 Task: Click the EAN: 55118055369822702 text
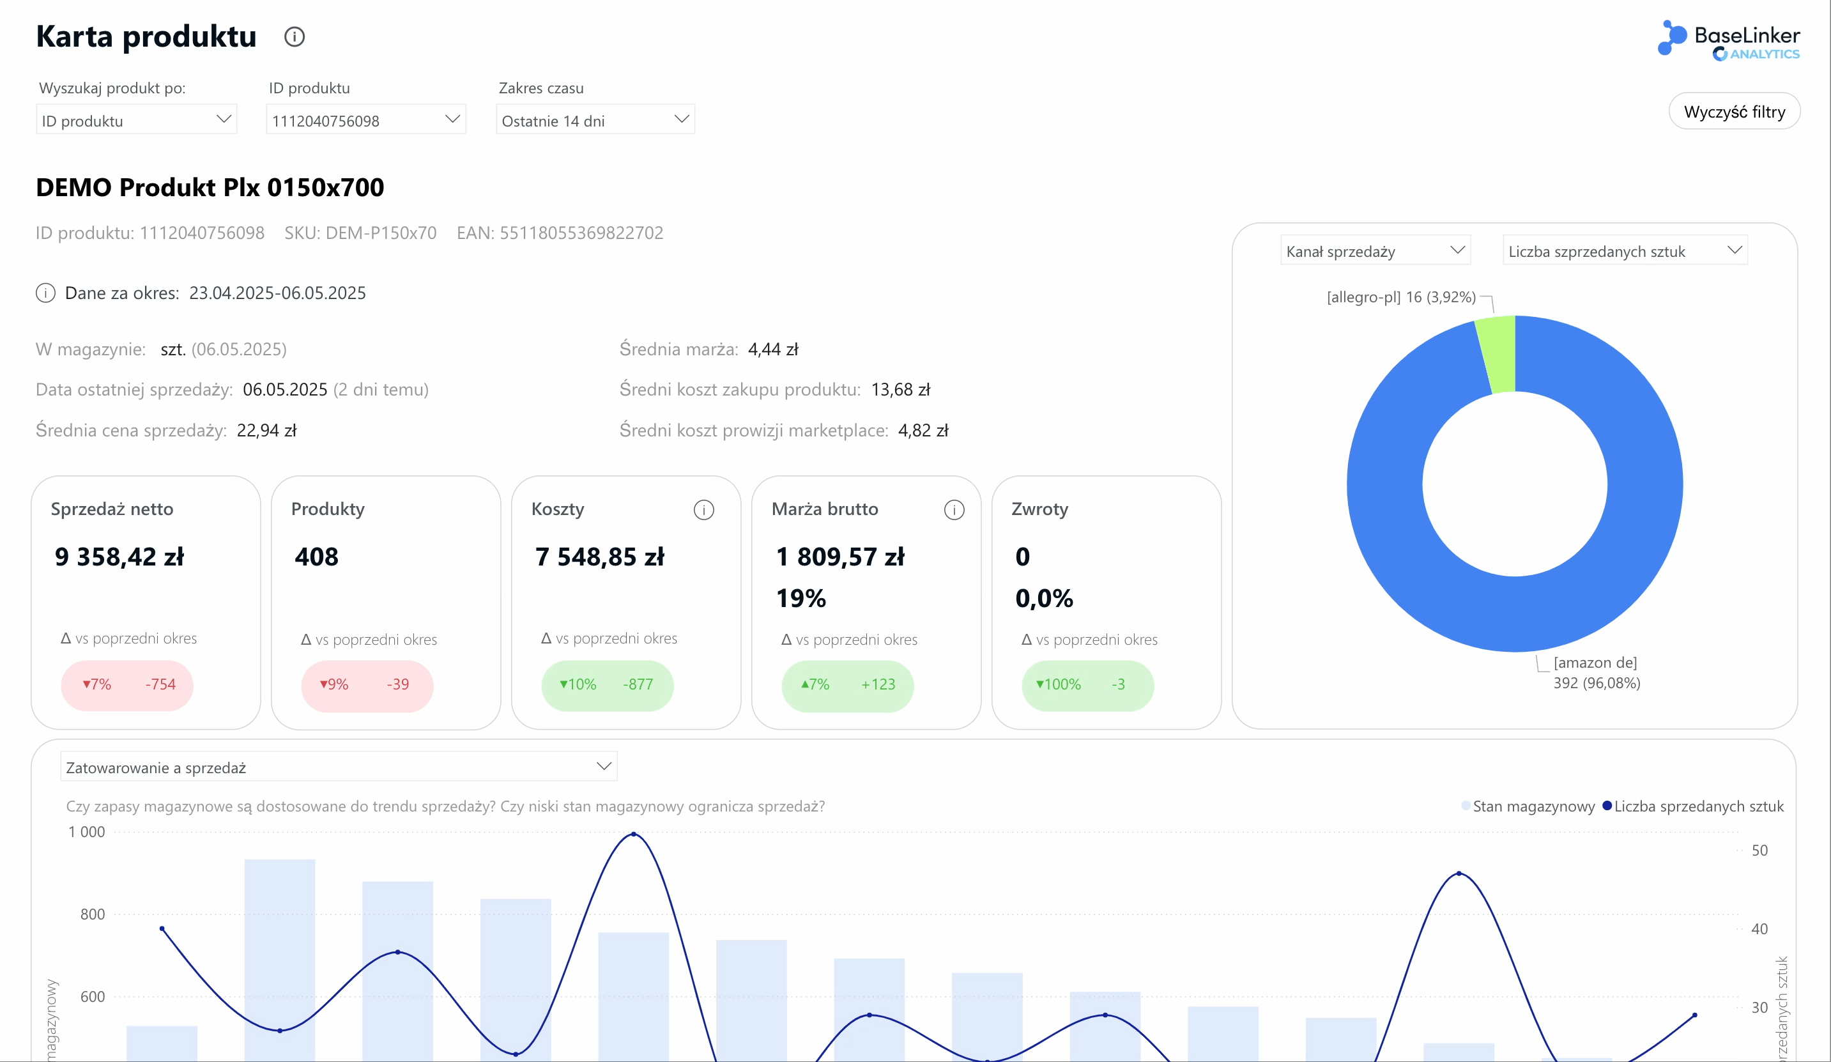[x=560, y=233]
